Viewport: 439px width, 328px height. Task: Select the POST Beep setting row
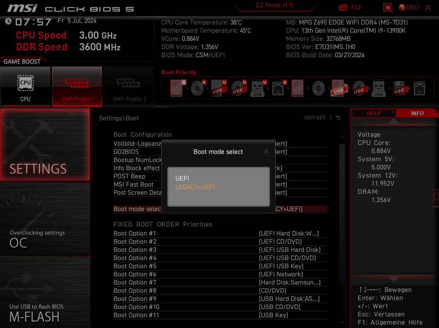220,176
